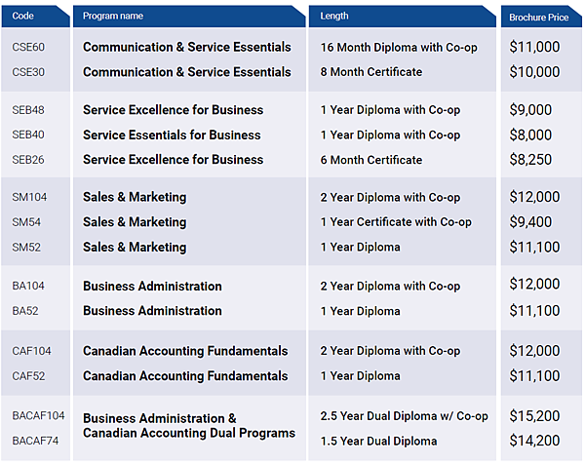Click the Code column header

[21, 17]
